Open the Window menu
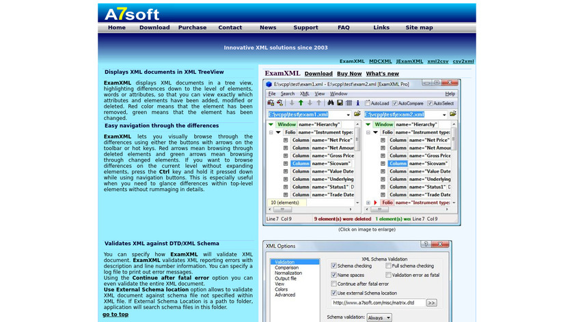 click(339, 93)
